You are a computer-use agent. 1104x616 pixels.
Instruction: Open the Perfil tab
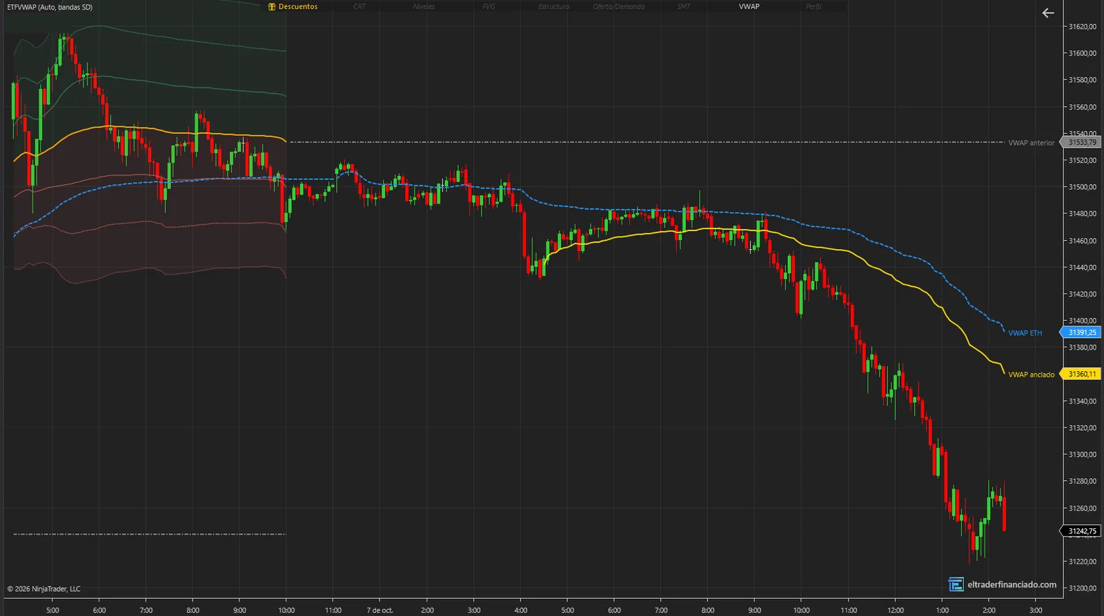coord(814,7)
